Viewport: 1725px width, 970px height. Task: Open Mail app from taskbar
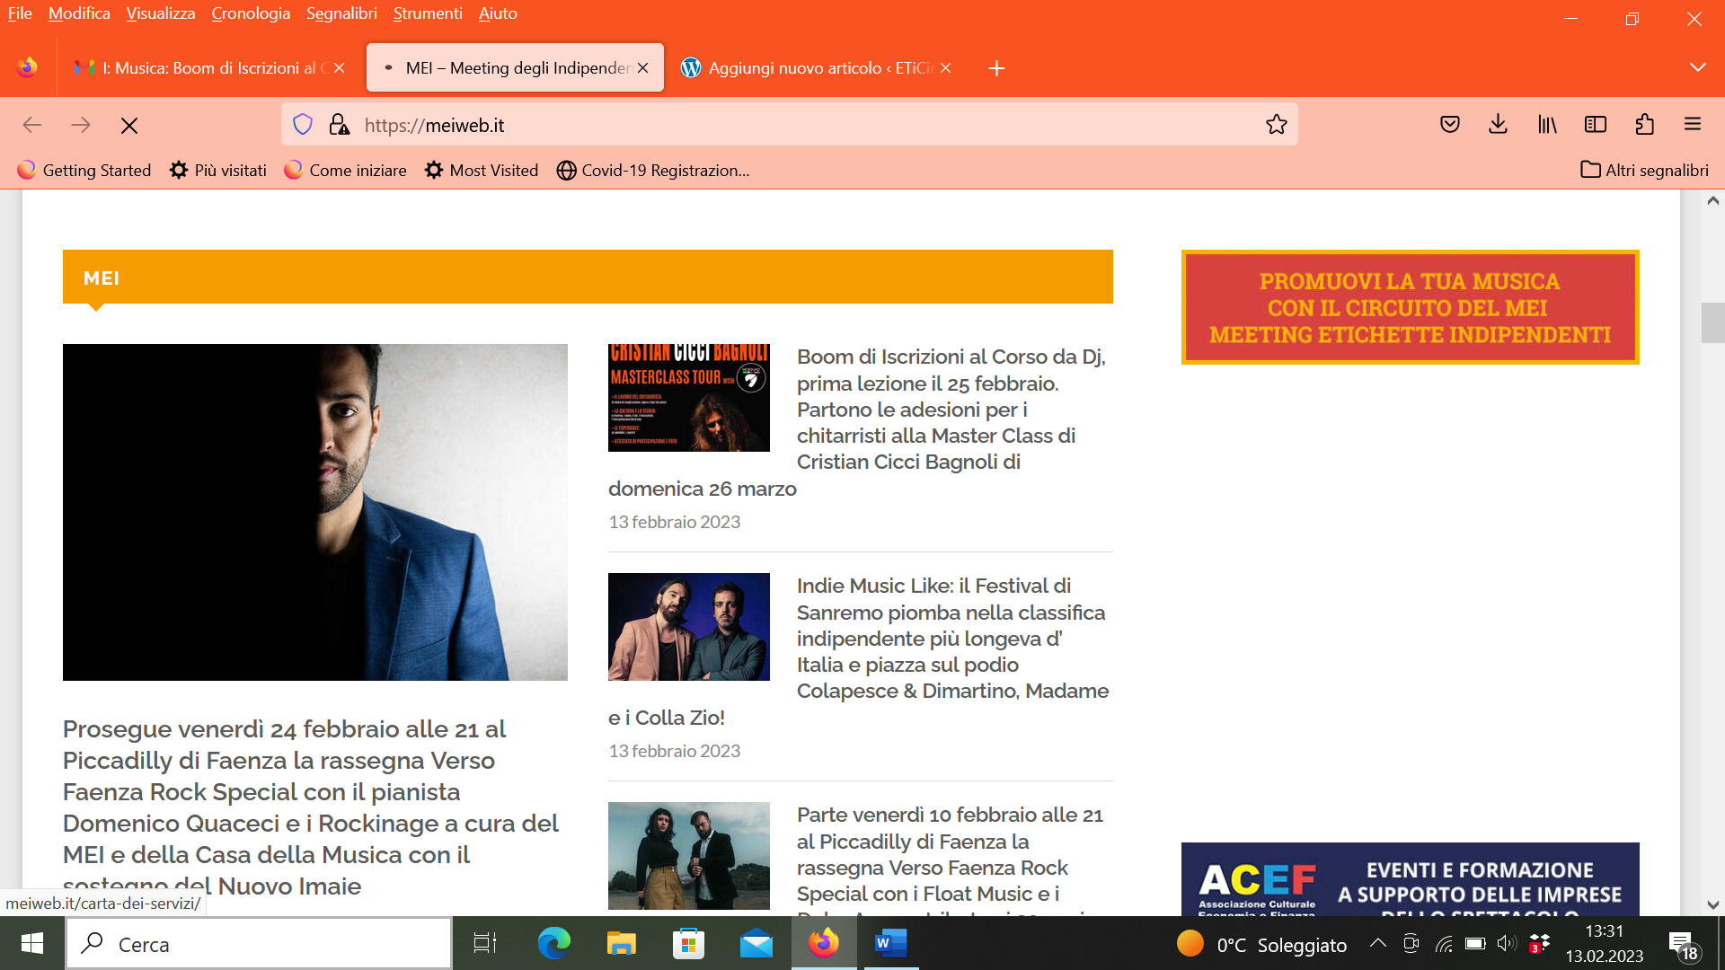pyautogui.click(x=756, y=943)
